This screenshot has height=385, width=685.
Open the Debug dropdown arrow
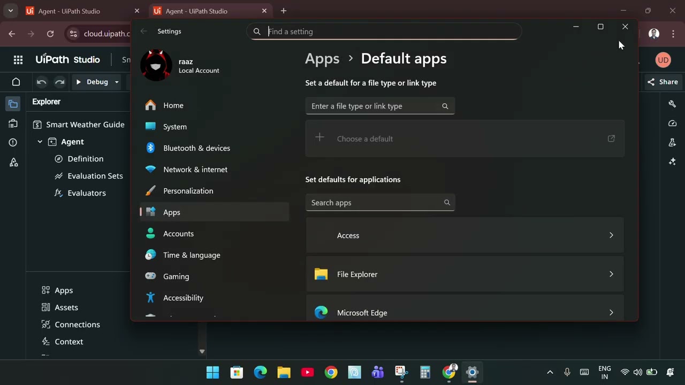[x=117, y=82]
